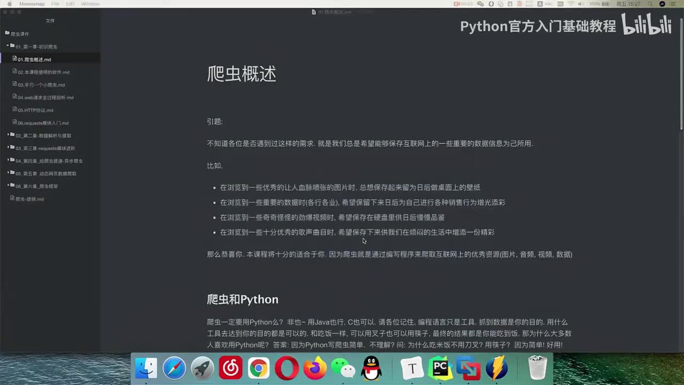Open QQ penguin icon in dock
Screen dimensions: 684x385
[370, 368]
